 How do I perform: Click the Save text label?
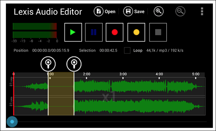[x=139, y=11]
